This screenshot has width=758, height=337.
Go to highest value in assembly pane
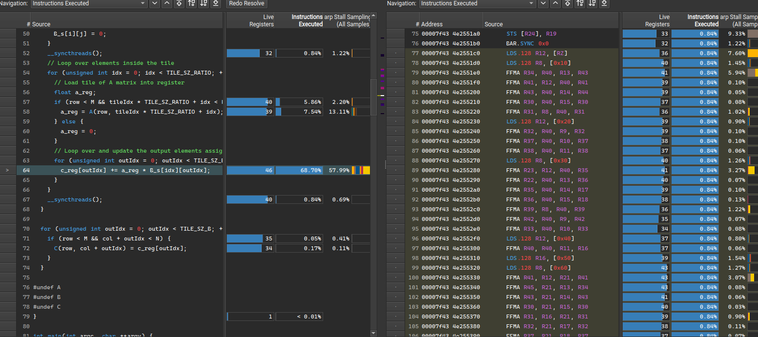tap(568, 3)
